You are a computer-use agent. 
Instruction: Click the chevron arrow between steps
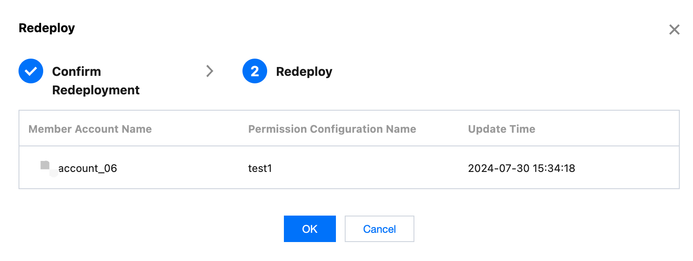click(x=210, y=71)
